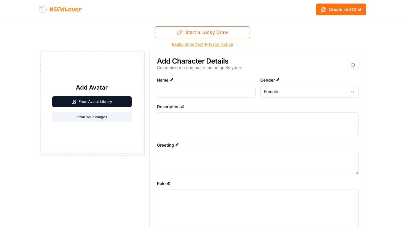Open the Gender dropdown showing Female
This screenshot has width=405, height=227.
[x=310, y=92]
